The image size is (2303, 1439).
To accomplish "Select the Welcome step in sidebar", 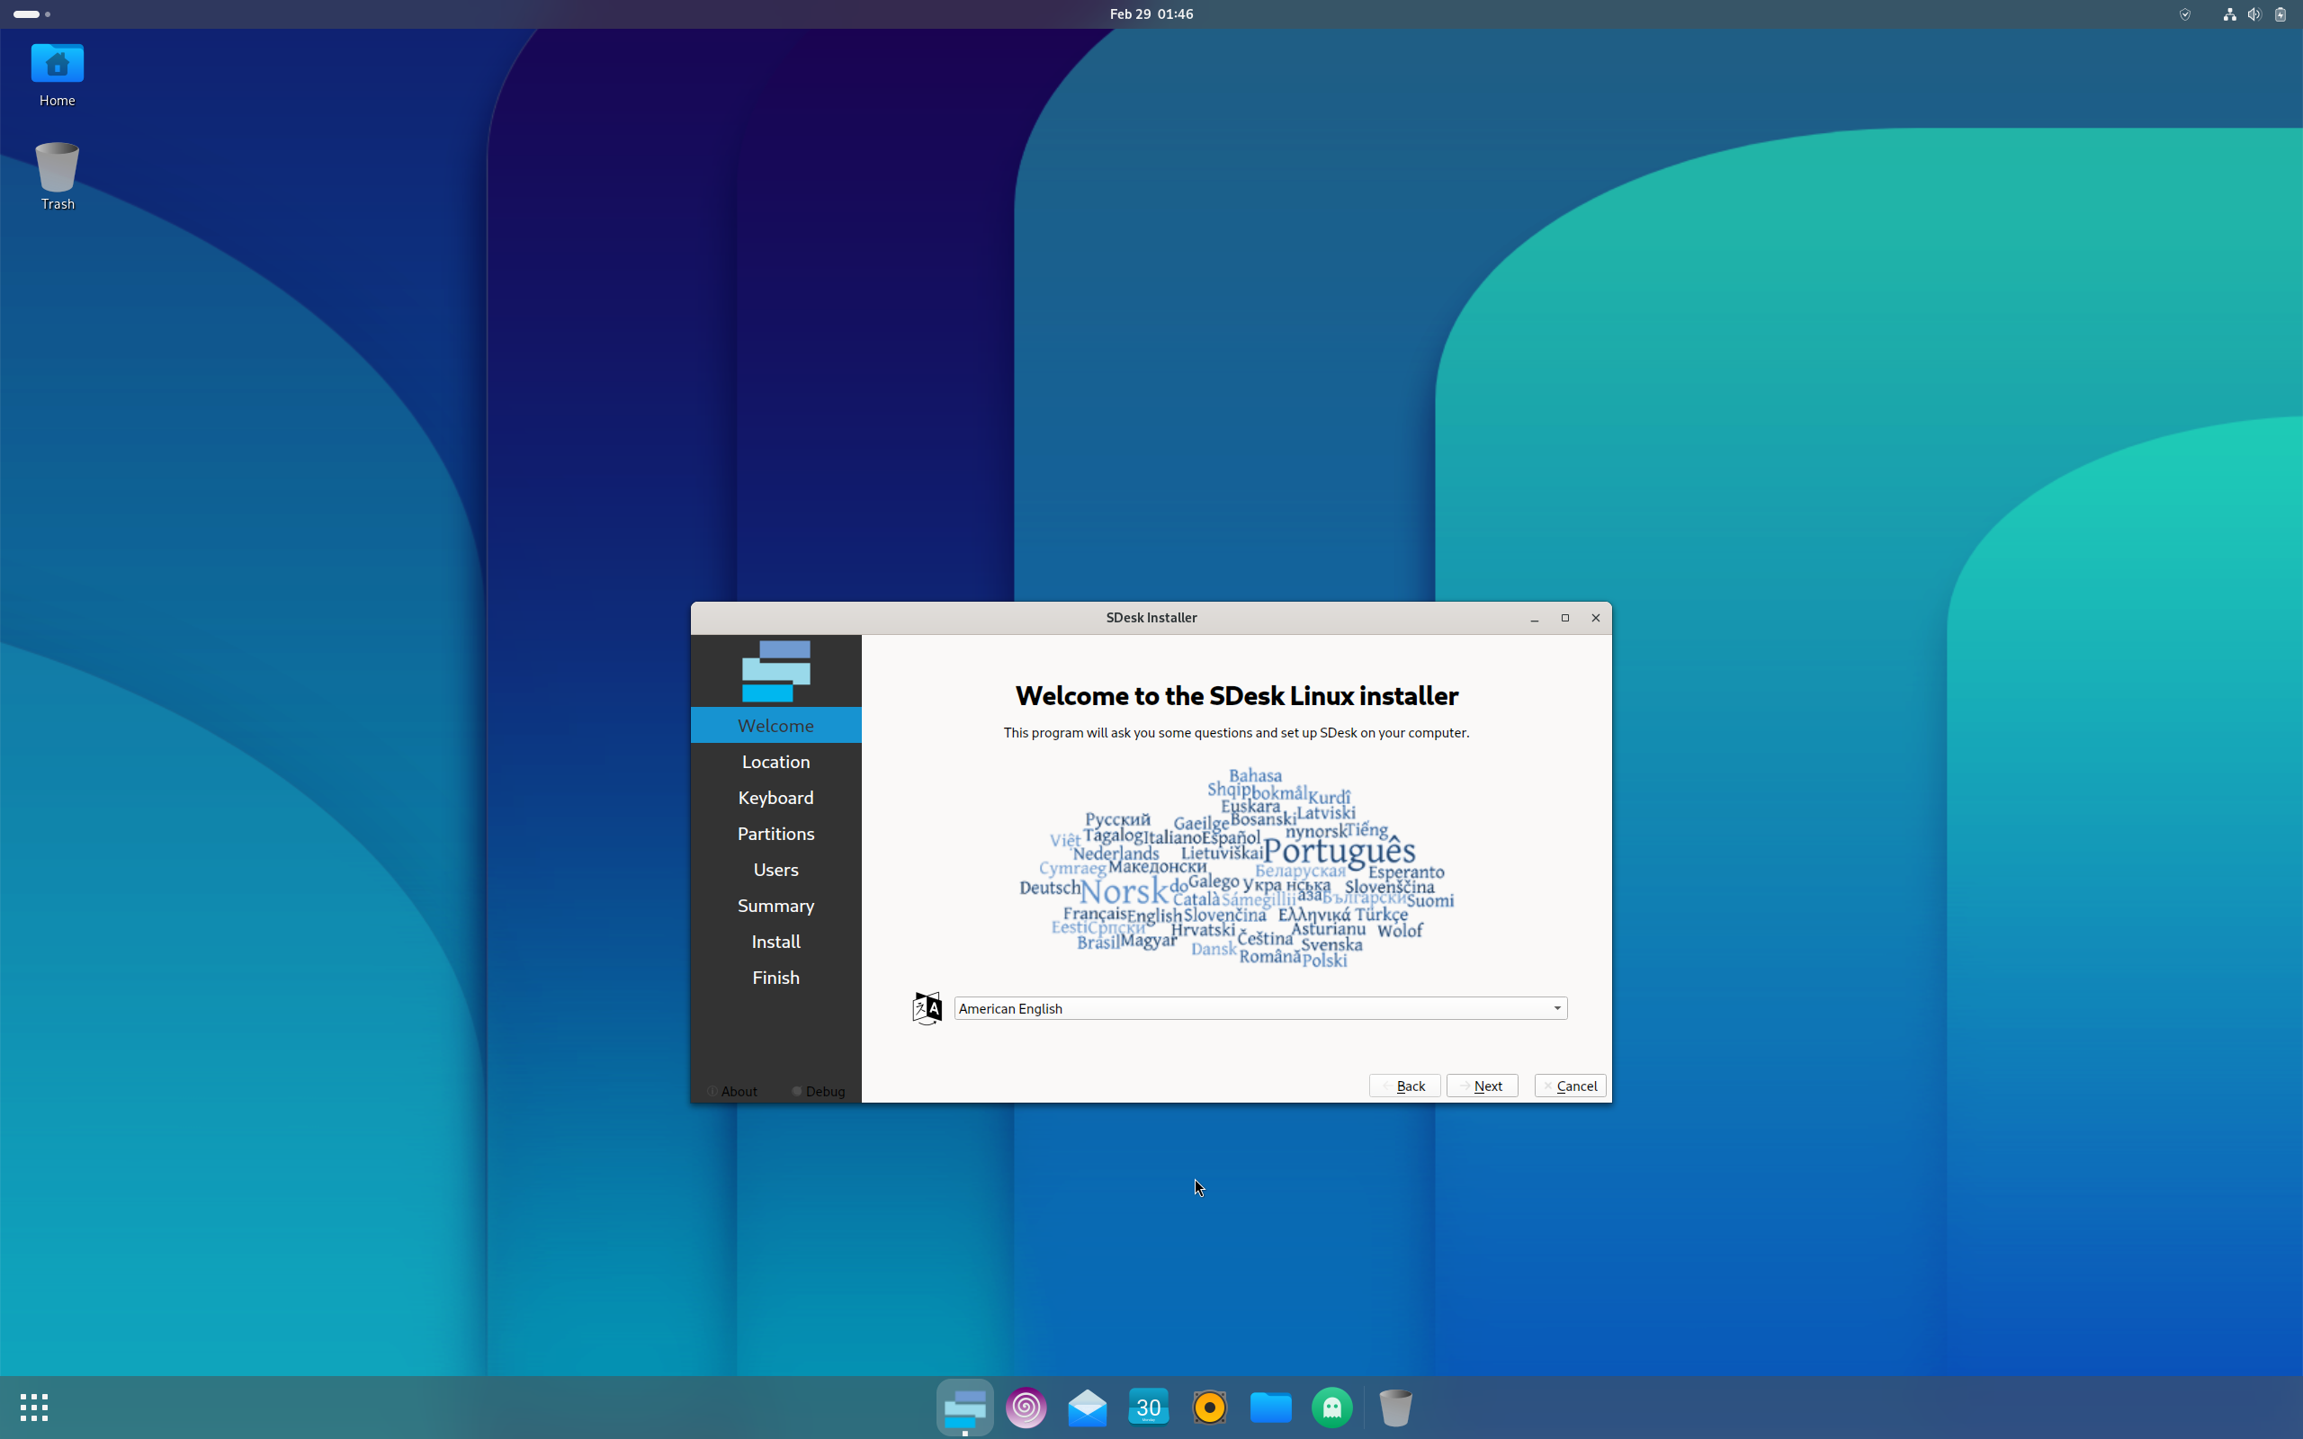I will tap(775, 725).
